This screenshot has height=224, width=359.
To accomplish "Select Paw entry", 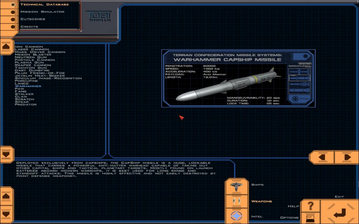I will pyautogui.click(x=20, y=89).
